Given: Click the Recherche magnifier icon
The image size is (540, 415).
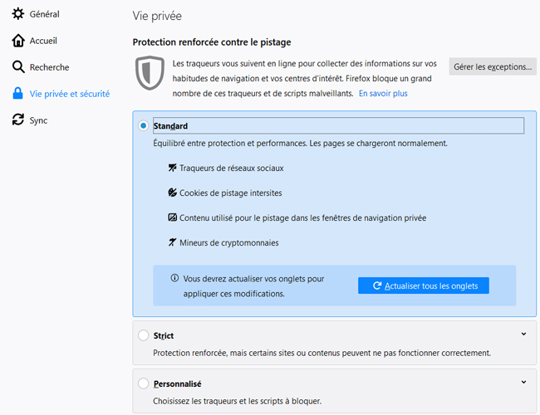Looking at the screenshot, I should (x=18, y=67).
